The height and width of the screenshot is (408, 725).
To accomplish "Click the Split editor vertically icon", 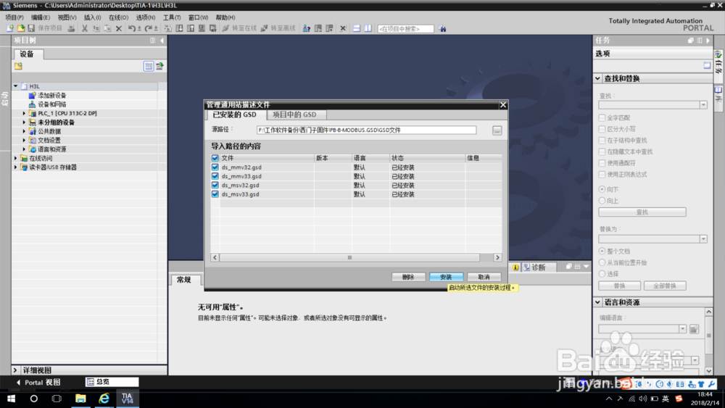I will 368,29.
